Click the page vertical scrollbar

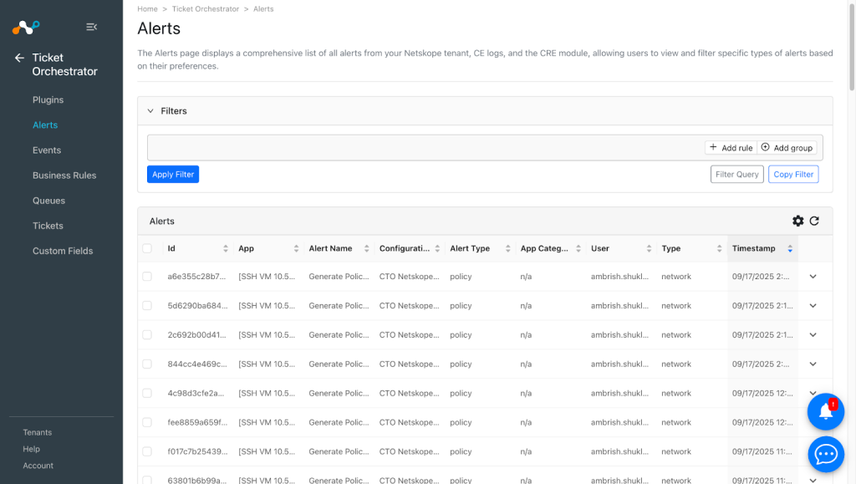click(851, 46)
